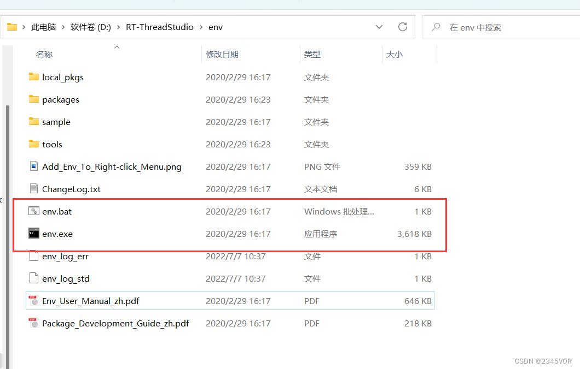Click the 3,618 KB size of env.exe

click(414, 234)
